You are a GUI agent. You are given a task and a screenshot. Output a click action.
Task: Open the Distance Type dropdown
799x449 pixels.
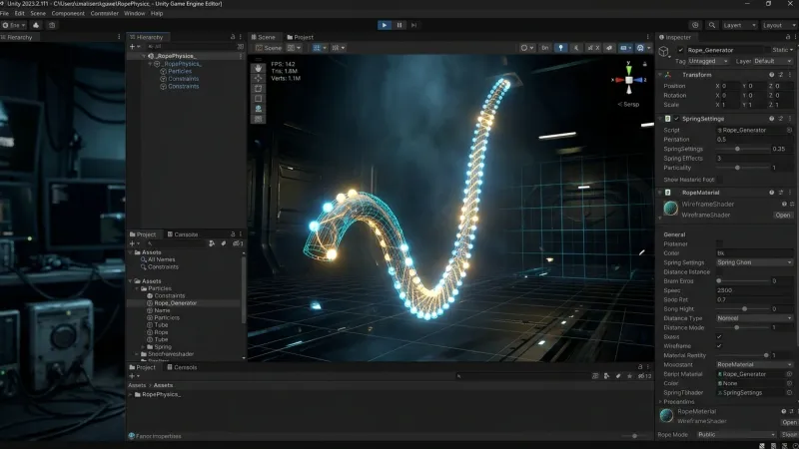[x=754, y=318]
